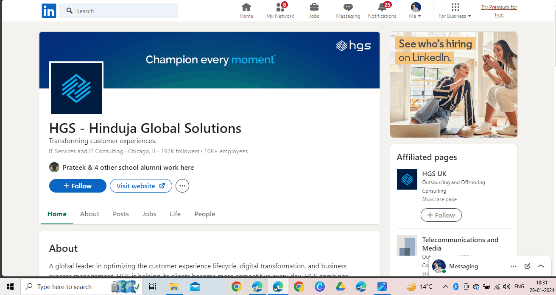Expand the Me dropdown chevron
556x295 pixels.
click(420, 16)
